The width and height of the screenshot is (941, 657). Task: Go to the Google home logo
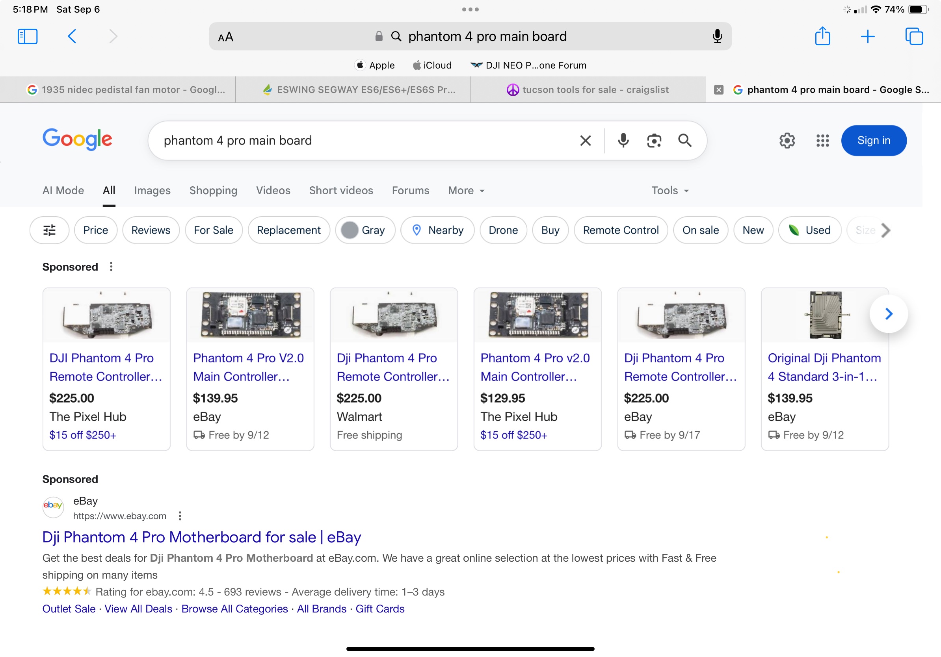pos(77,139)
